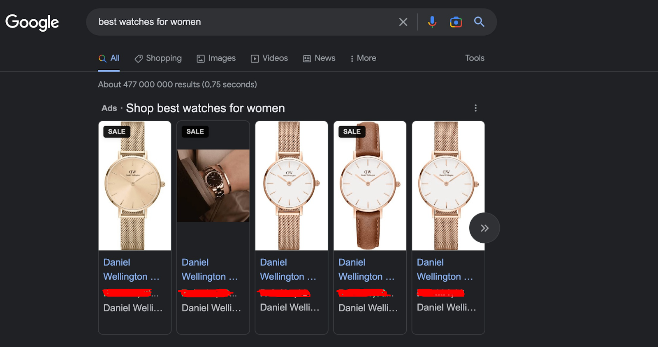Click the 'About 477 000 000 results' text
Screen dimensions: 658x347
coord(177,85)
